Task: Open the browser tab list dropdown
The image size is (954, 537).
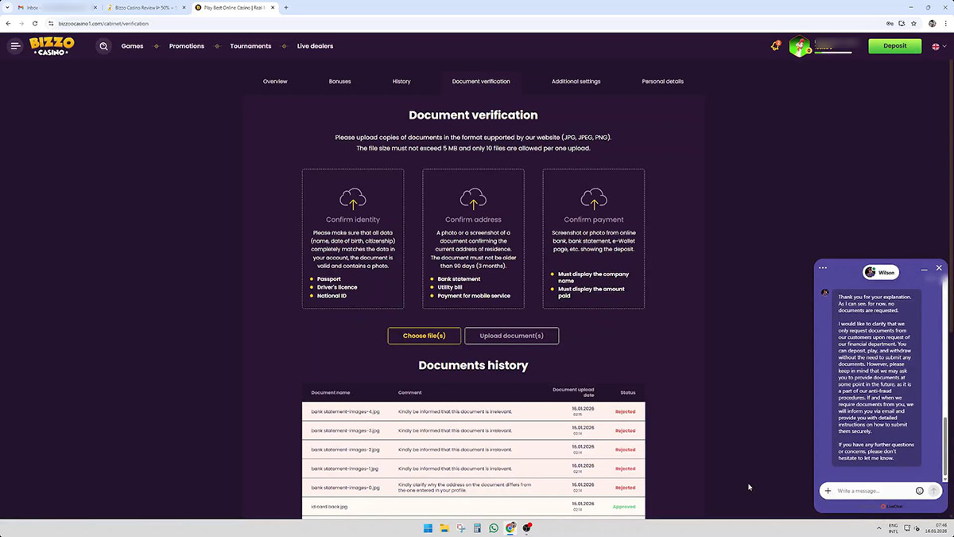Action: tap(7, 7)
